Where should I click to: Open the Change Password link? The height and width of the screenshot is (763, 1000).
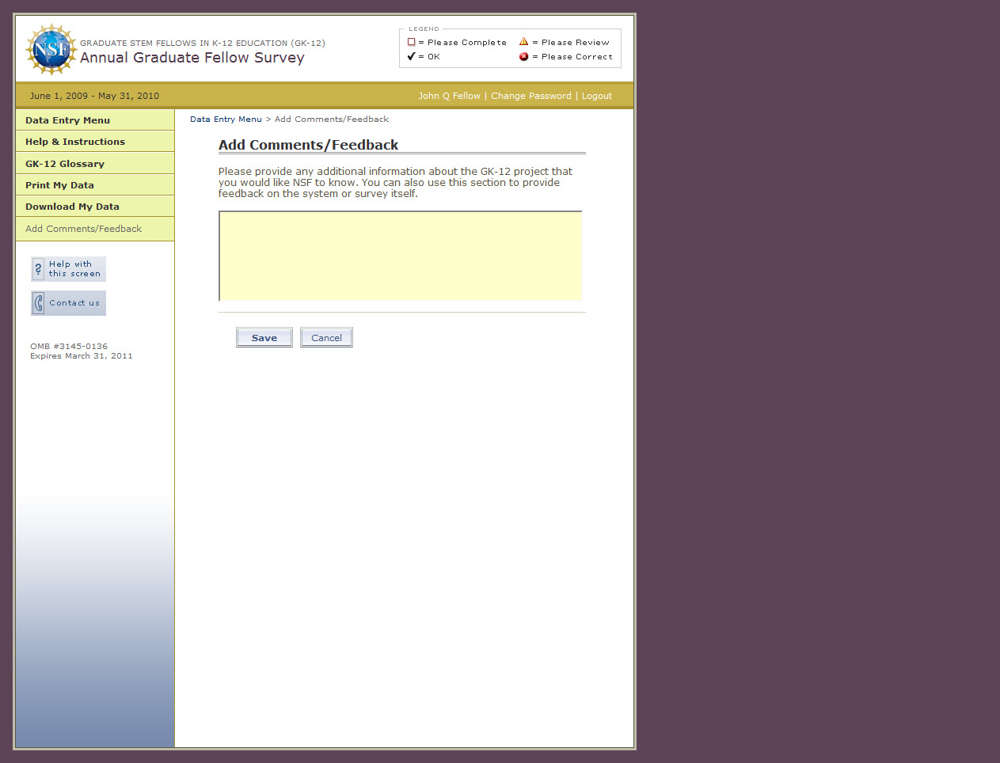coord(530,96)
